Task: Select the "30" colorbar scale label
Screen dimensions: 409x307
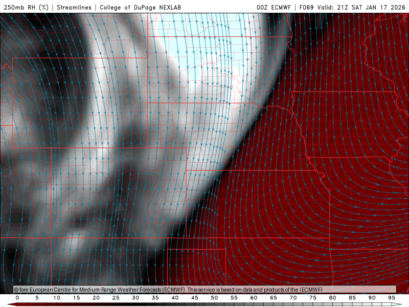Action: [x=135, y=298]
